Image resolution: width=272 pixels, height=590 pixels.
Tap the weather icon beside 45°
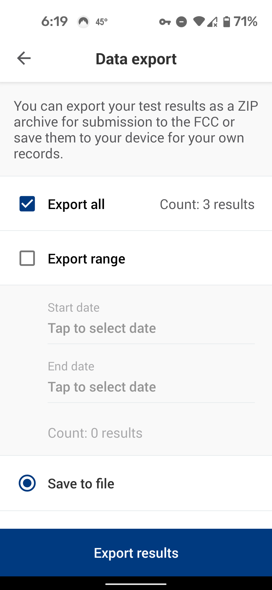[x=83, y=22]
